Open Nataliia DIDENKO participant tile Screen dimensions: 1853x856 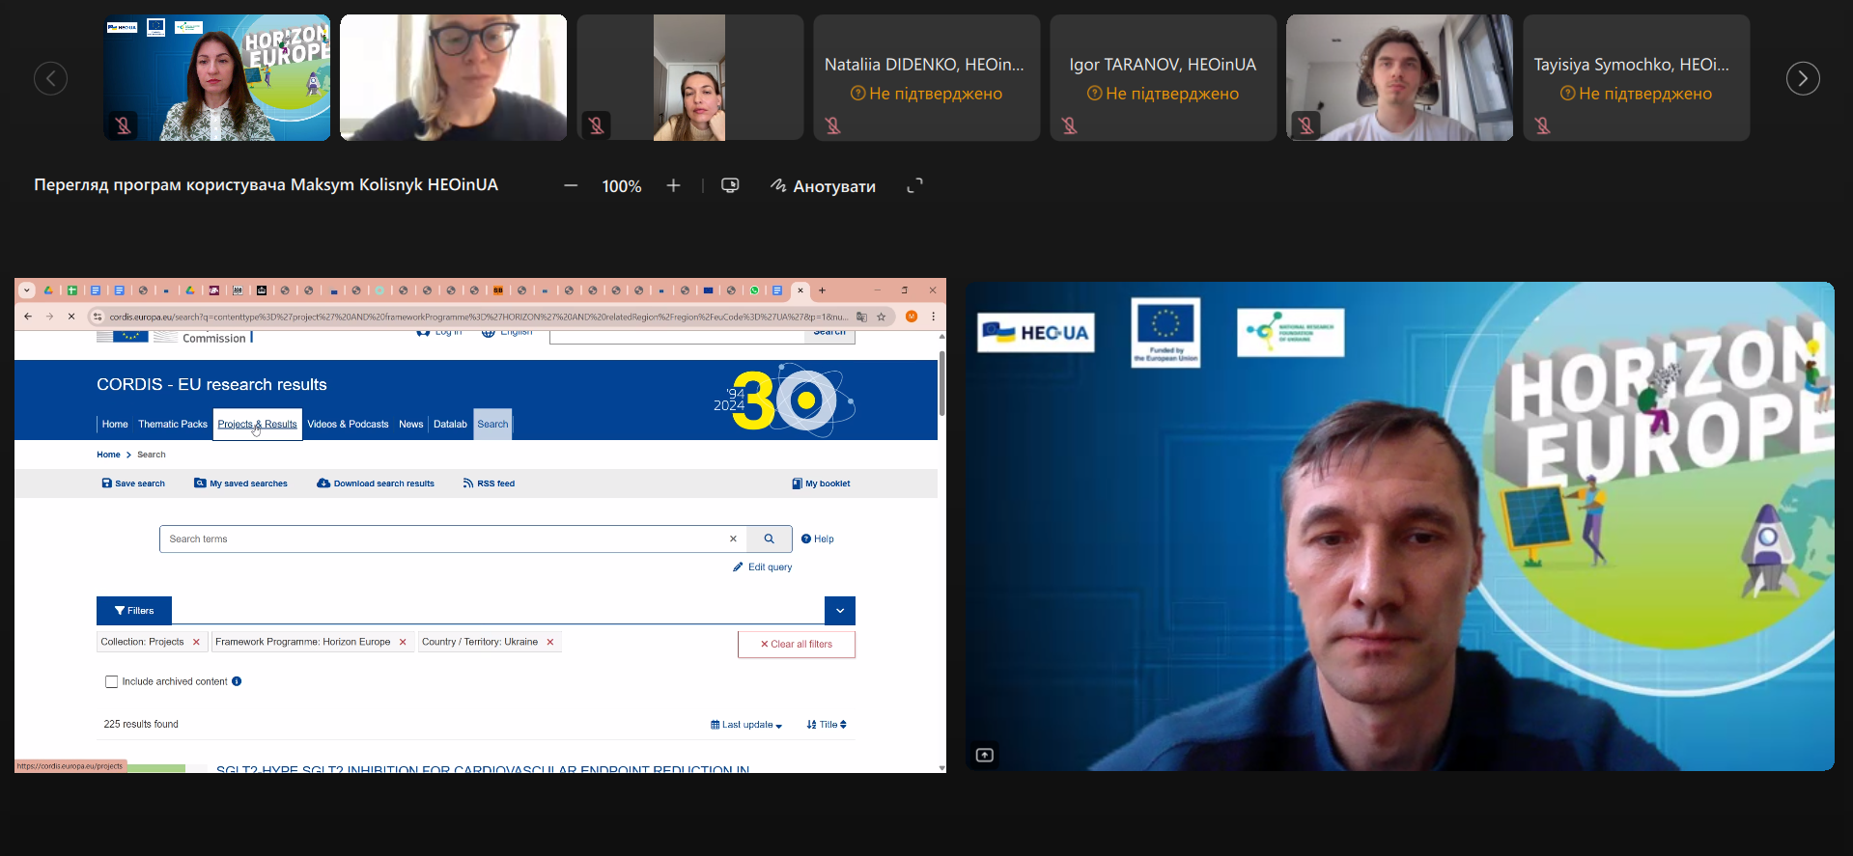(926, 77)
